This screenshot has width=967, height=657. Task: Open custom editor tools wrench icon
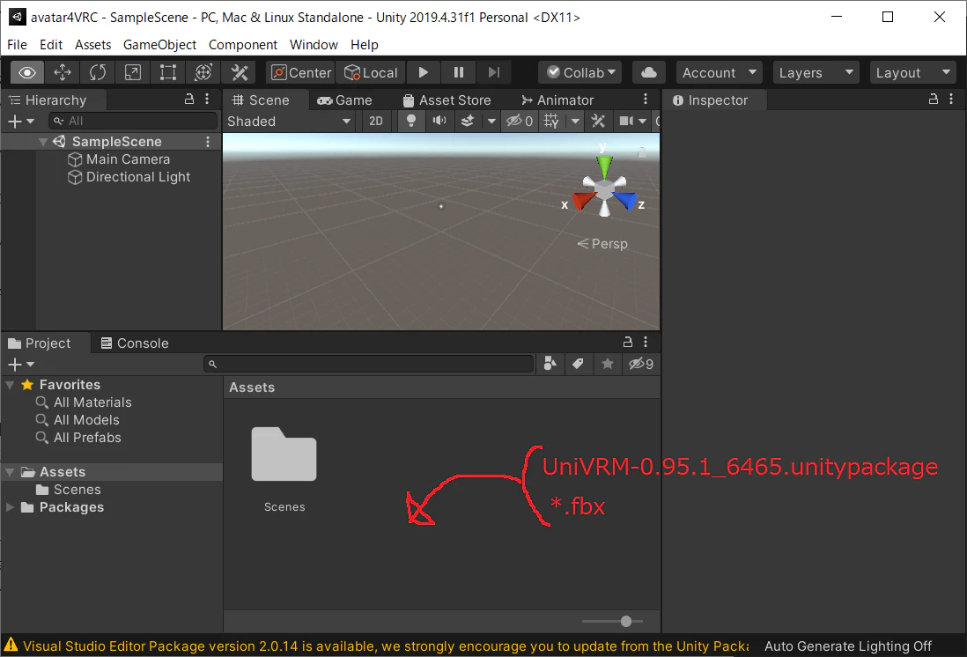(240, 73)
